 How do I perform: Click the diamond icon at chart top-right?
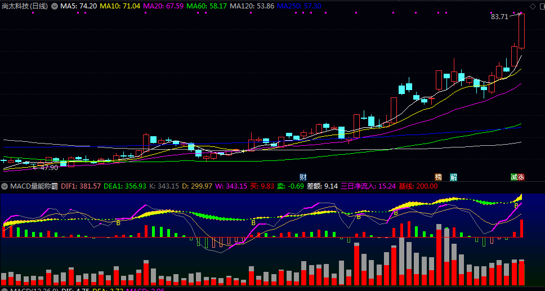(533, 6)
